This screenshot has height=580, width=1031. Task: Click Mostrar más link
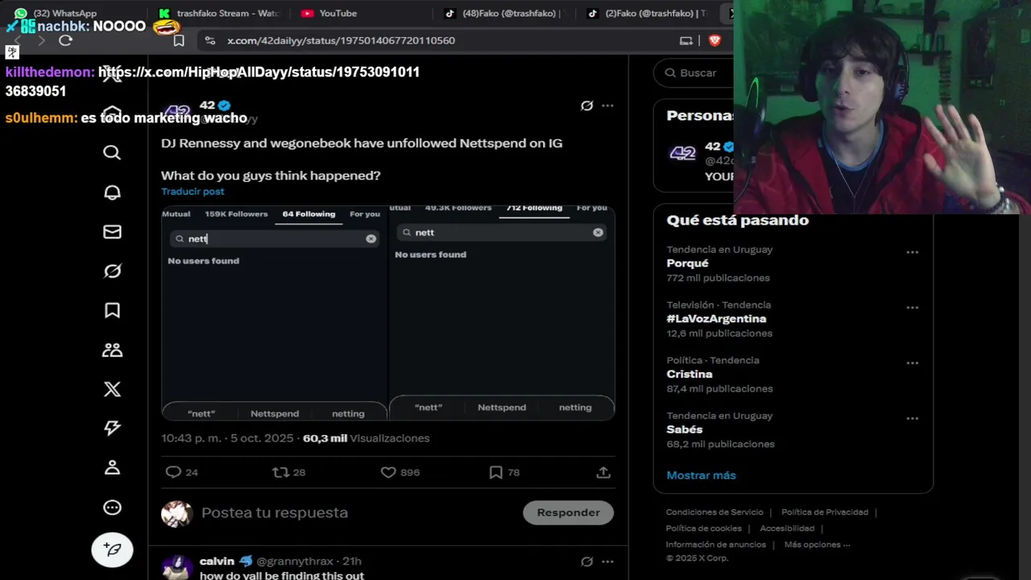701,475
